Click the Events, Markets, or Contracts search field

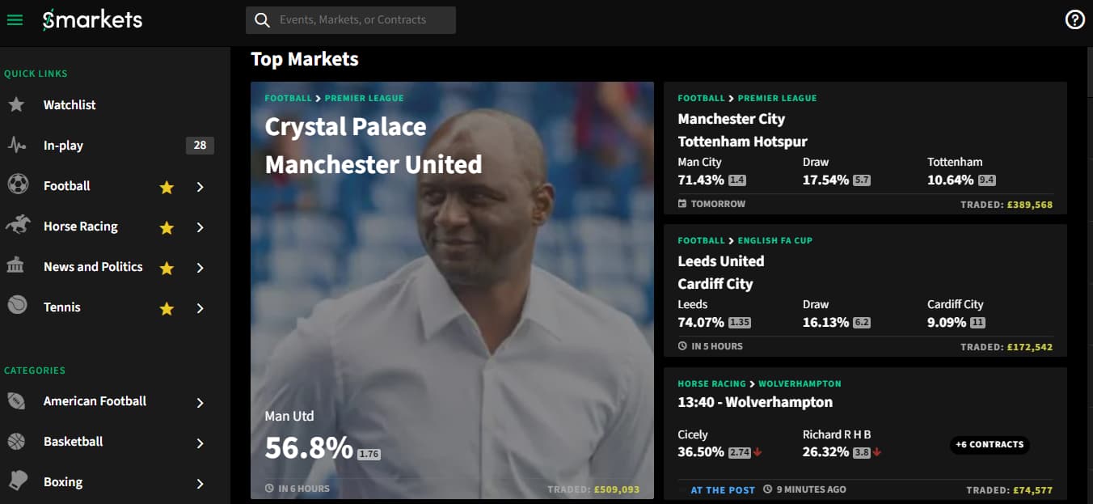(352, 20)
